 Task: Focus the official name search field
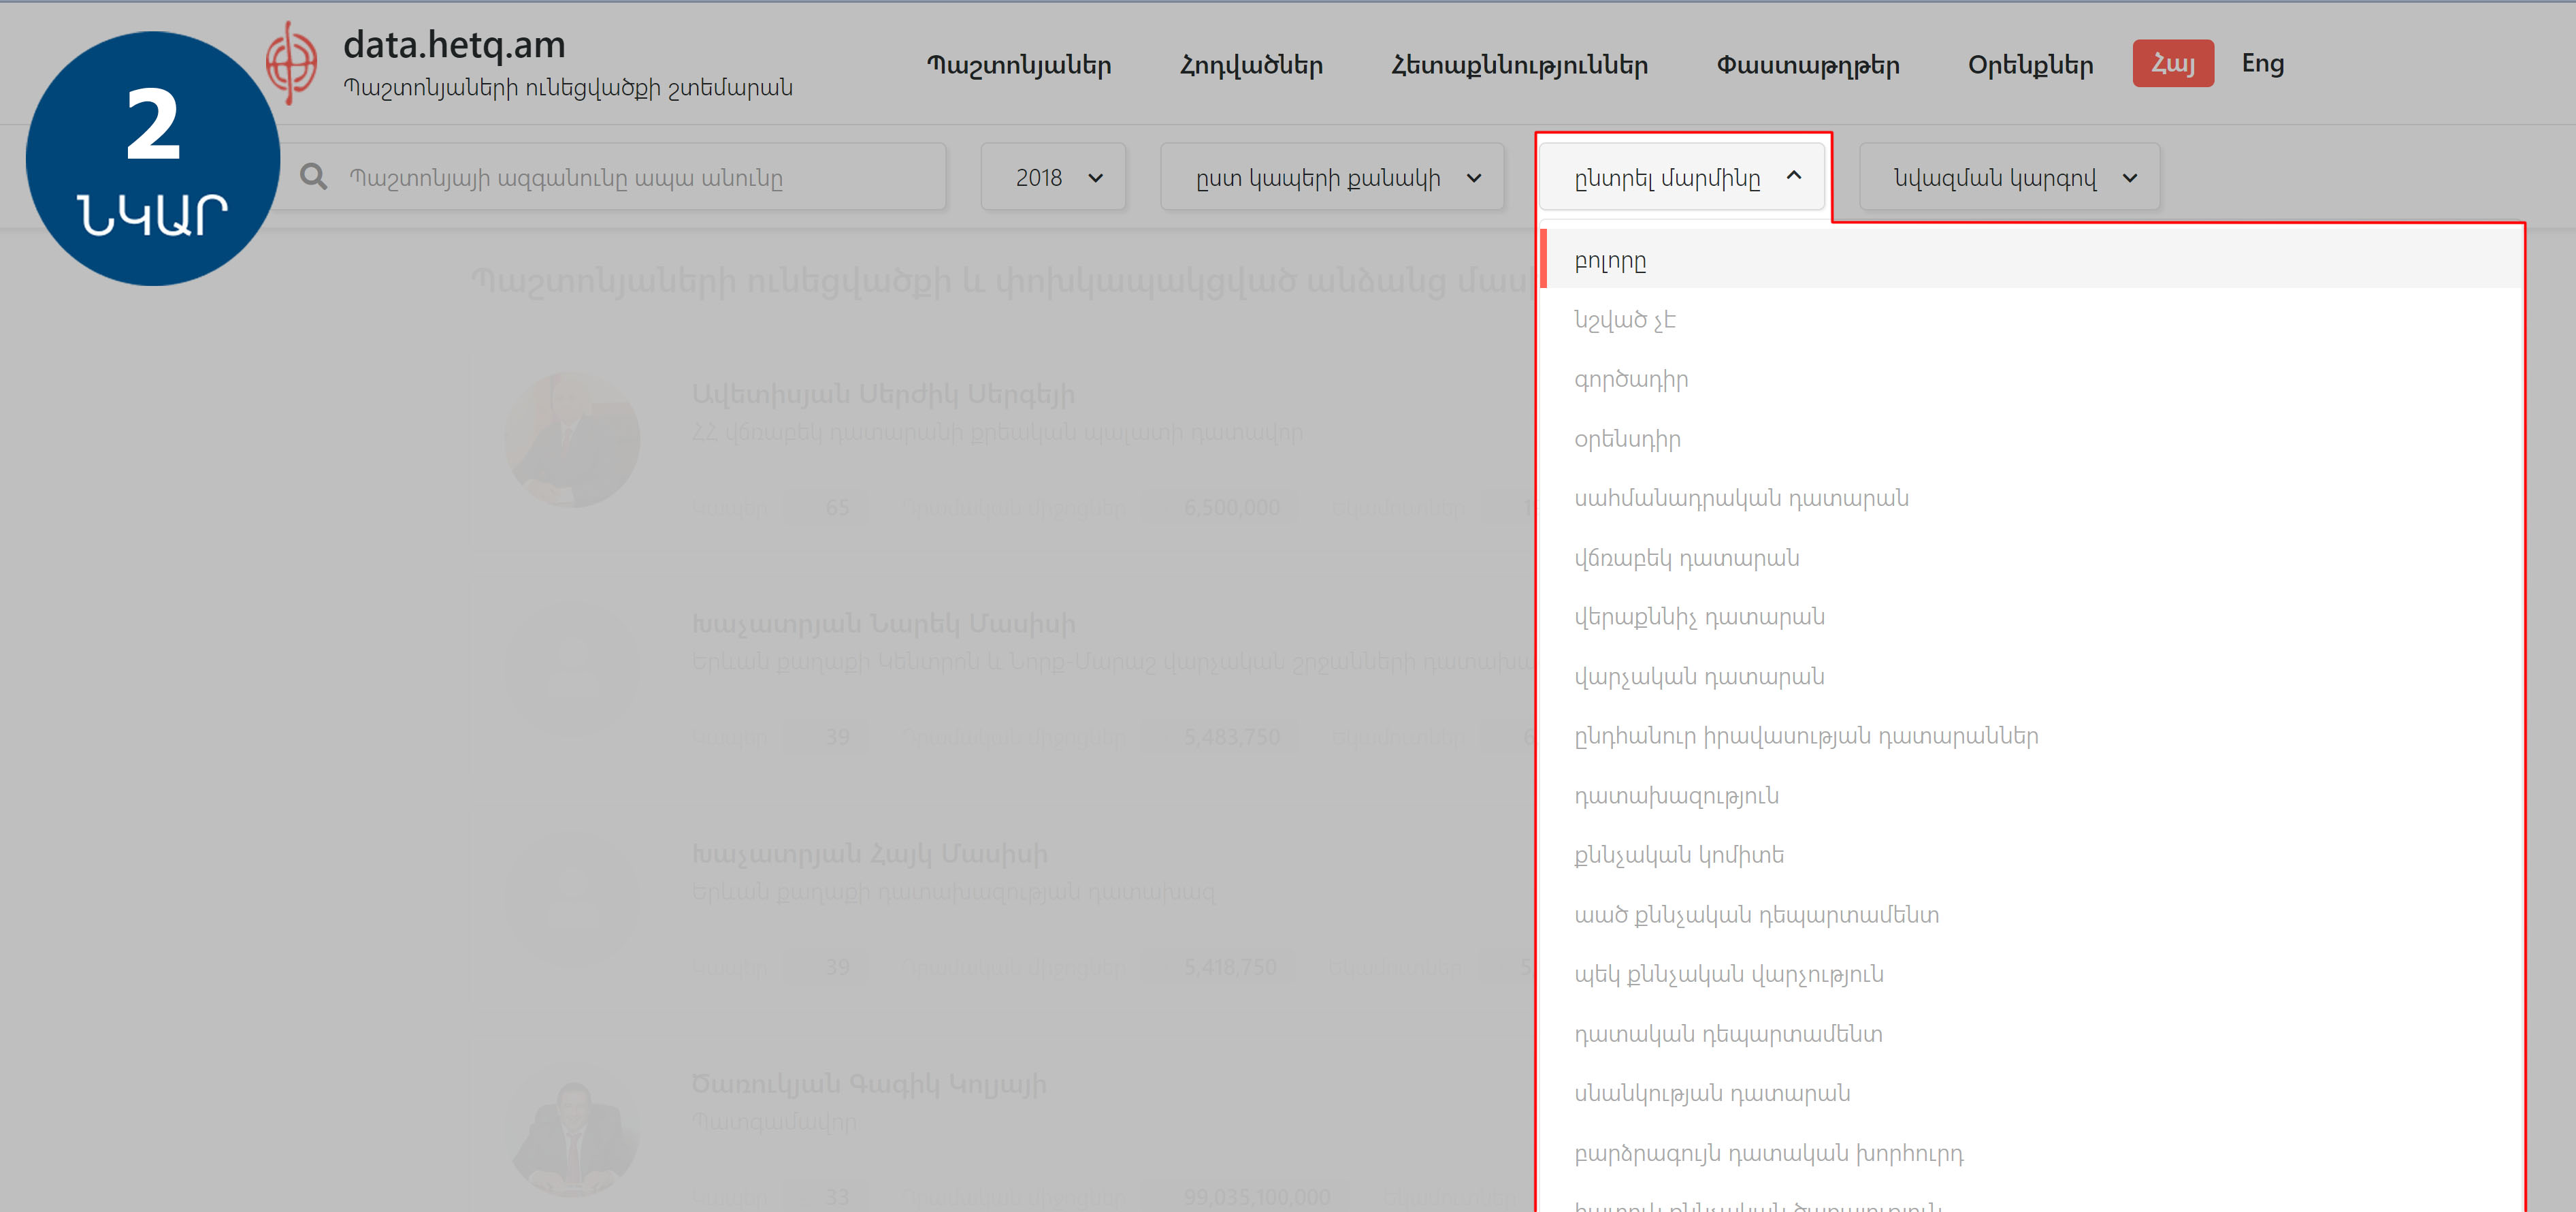612,177
